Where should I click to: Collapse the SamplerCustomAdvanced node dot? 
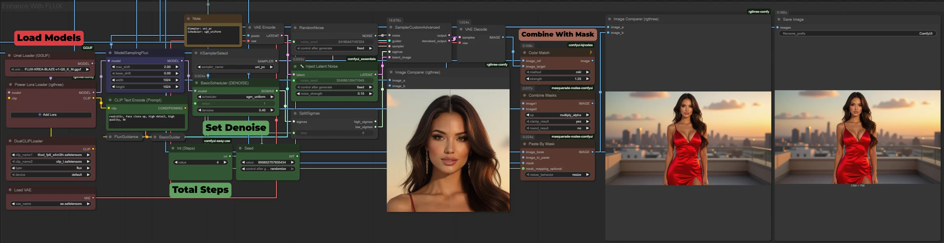pyautogui.click(x=391, y=27)
